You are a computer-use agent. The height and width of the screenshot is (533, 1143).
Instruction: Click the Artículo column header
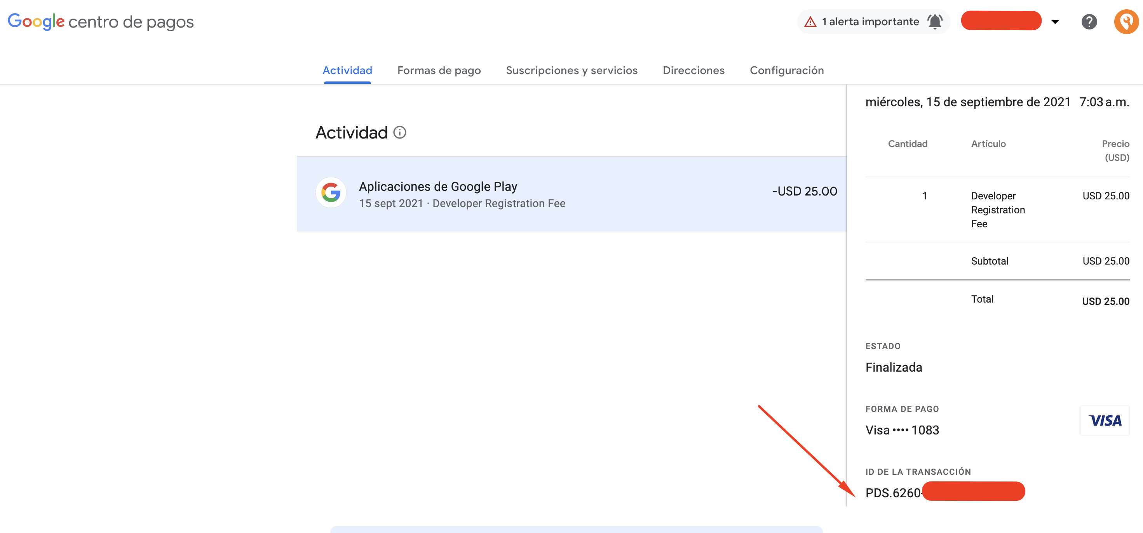pyautogui.click(x=988, y=144)
